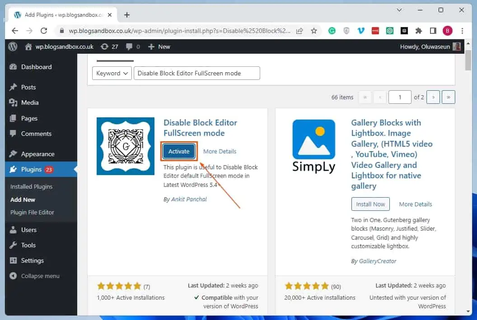Viewport: 477px width, 320px height.
Task: Open the Chrome three-dot menu
Action: 462,31
